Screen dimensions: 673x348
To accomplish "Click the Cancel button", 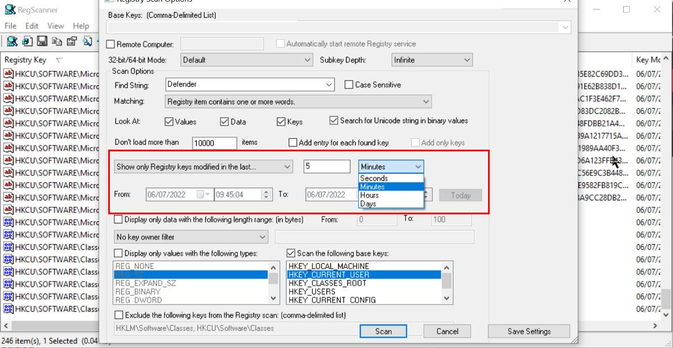I will (x=448, y=331).
